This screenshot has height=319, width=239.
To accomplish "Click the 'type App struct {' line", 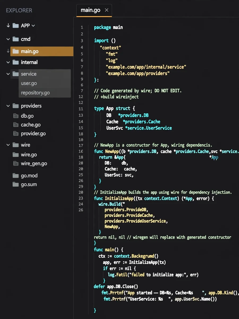I will click(x=114, y=108).
